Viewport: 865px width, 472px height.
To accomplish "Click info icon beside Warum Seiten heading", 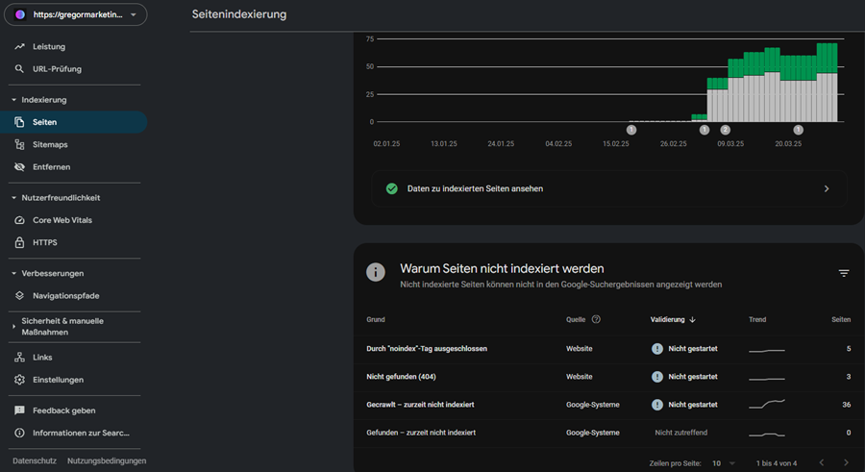I will coord(376,272).
